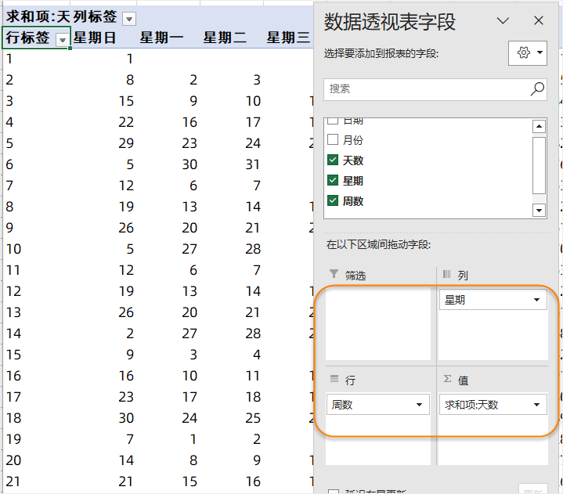The width and height of the screenshot is (563, 494).
Task: Close the PivotTable fields pane
Action: click(539, 21)
